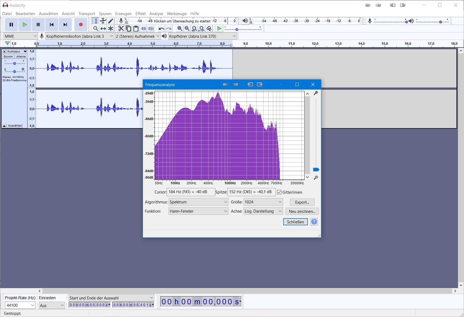The width and height of the screenshot is (464, 317).
Task: Fit the selection to the window width
Action: (x=194, y=28)
